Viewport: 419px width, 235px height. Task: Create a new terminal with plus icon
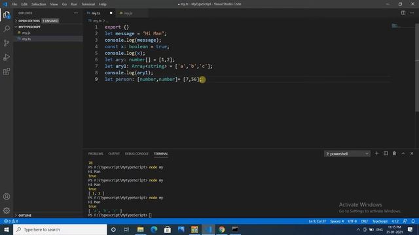(377, 153)
